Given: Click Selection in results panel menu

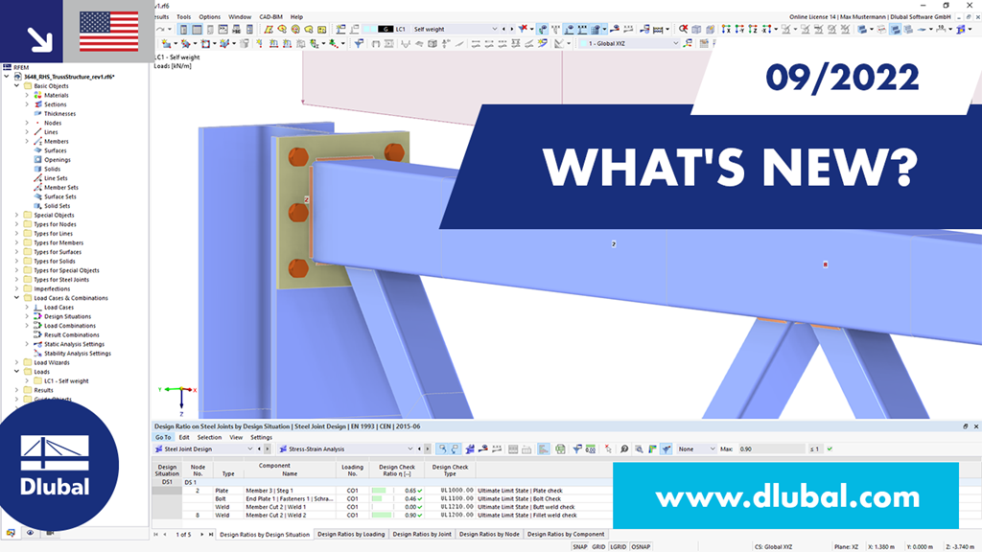Looking at the screenshot, I should tap(209, 437).
